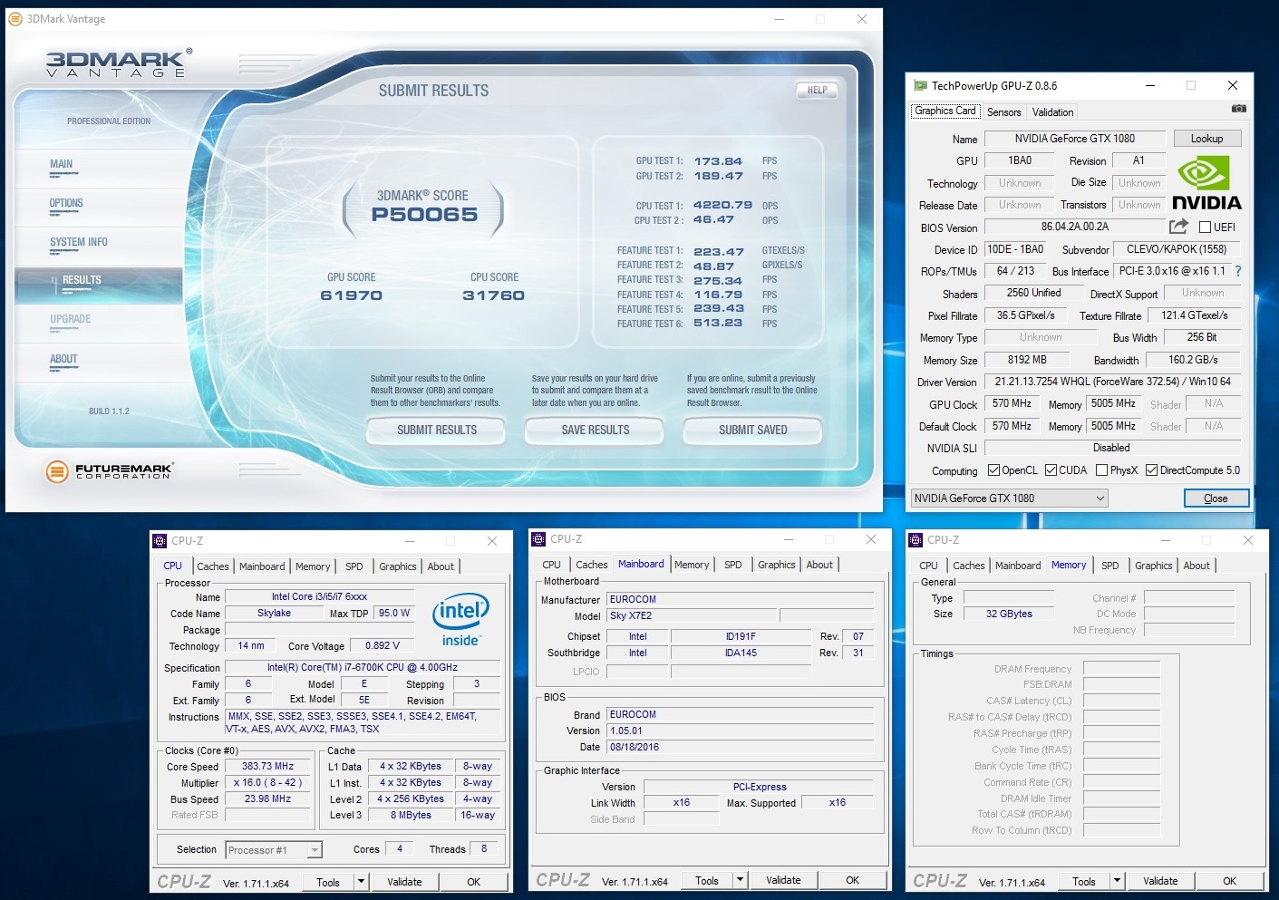This screenshot has width=1279, height=900.
Task: Click the 3DMark Vantage title bar icon
Action: [15, 18]
